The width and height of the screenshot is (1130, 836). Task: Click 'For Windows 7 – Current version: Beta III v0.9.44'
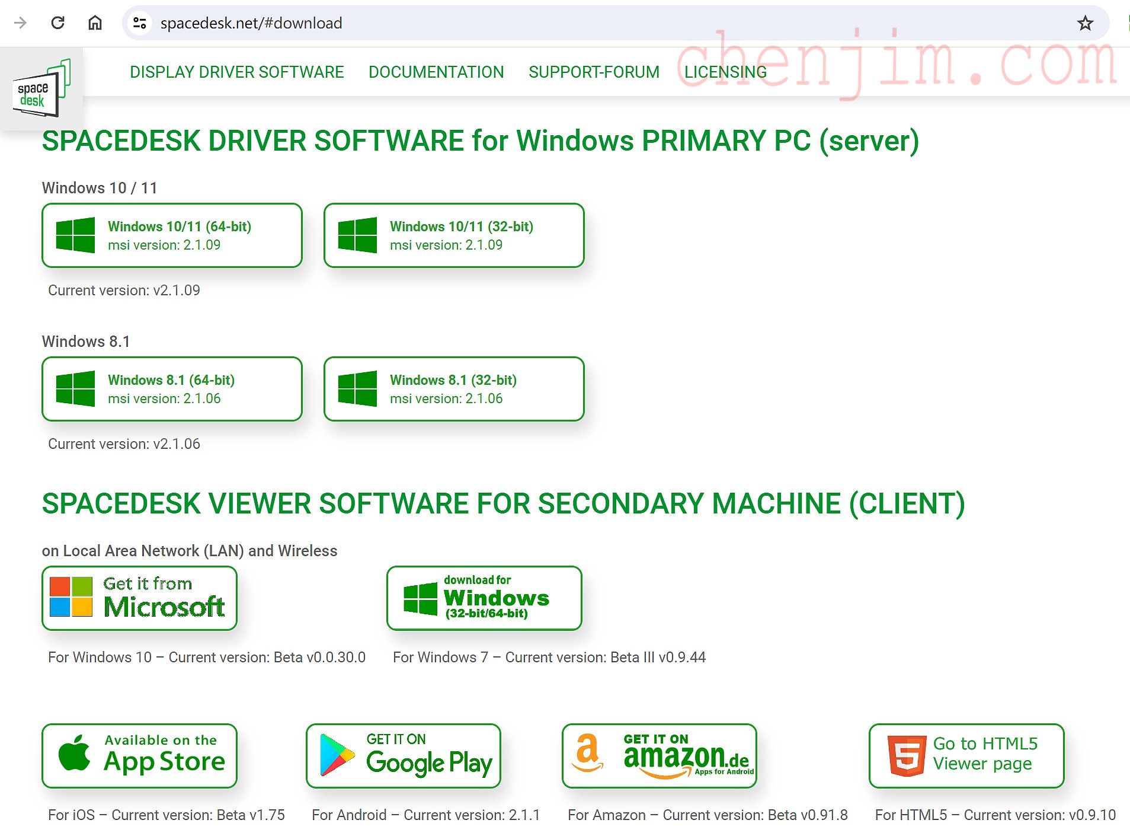click(549, 658)
